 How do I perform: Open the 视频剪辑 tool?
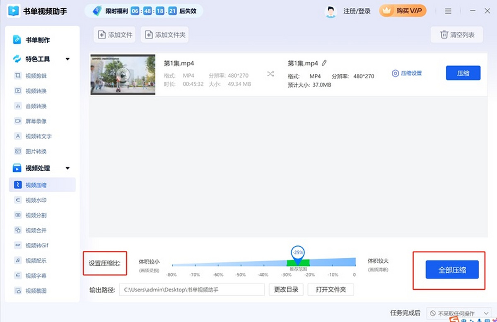31,76
